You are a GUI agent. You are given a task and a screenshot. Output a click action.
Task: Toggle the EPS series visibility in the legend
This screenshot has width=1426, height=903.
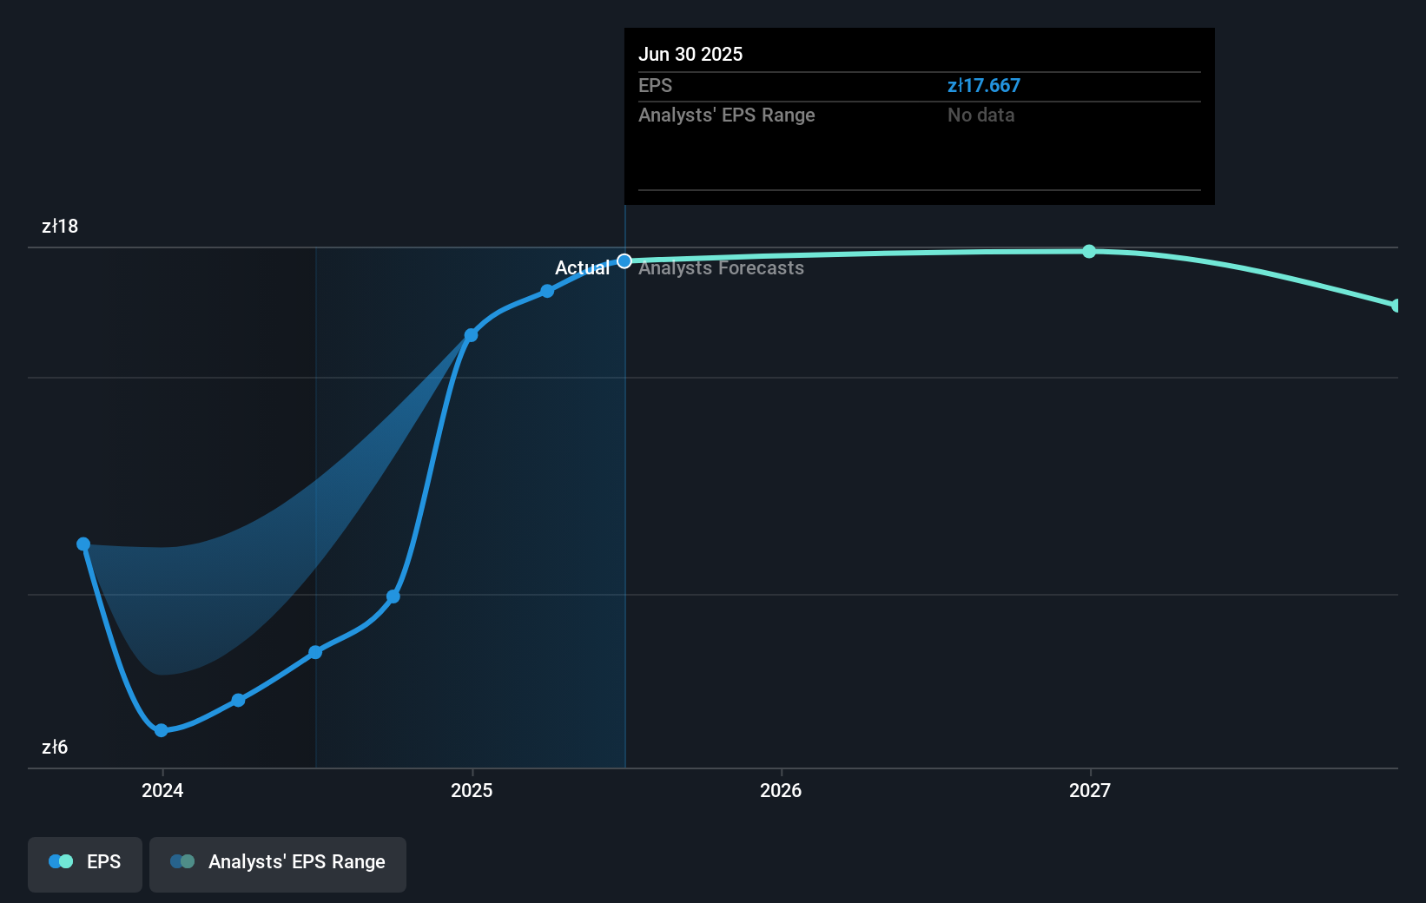[84, 863]
